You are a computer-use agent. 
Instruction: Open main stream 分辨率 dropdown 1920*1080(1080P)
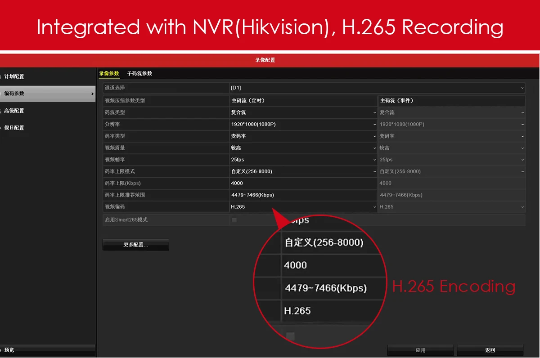[303, 124]
